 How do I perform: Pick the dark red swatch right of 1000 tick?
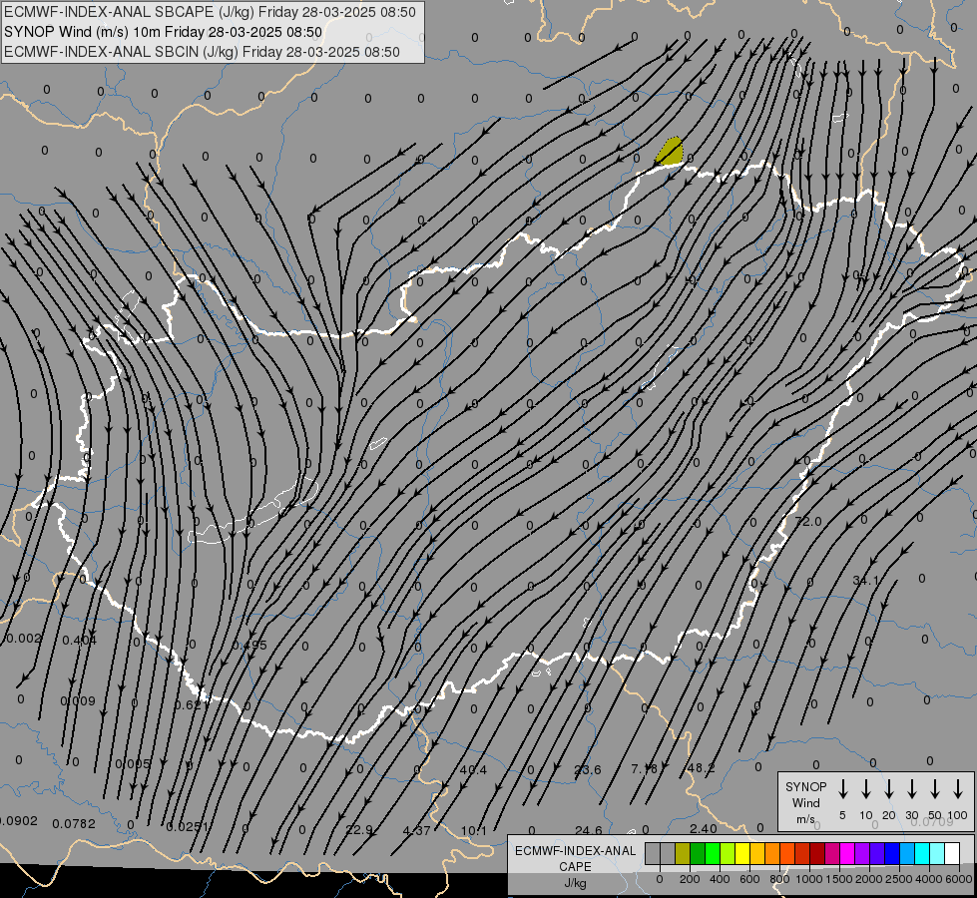817,854
